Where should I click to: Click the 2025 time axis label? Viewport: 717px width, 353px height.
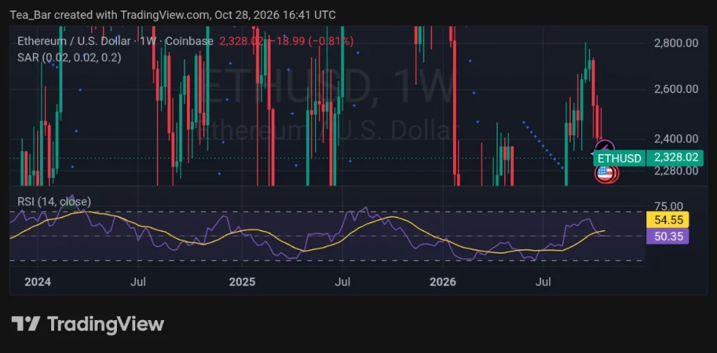click(242, 282)
